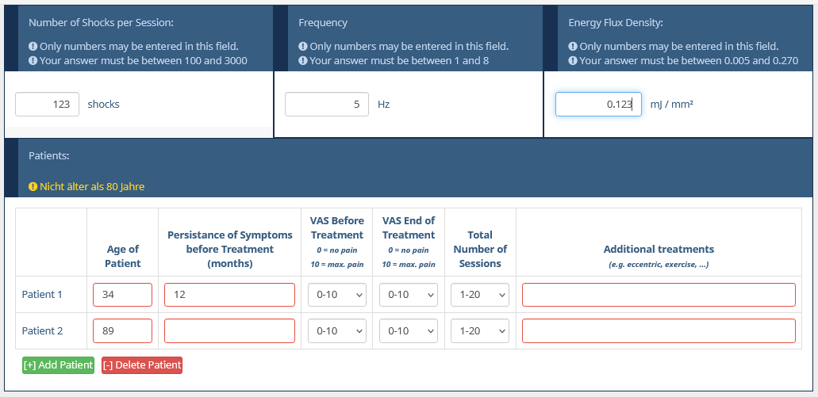Screen dimensions: 818x397
Task: Click info icon beside shocks range 100 and 3000
Action: pos(33,61)
